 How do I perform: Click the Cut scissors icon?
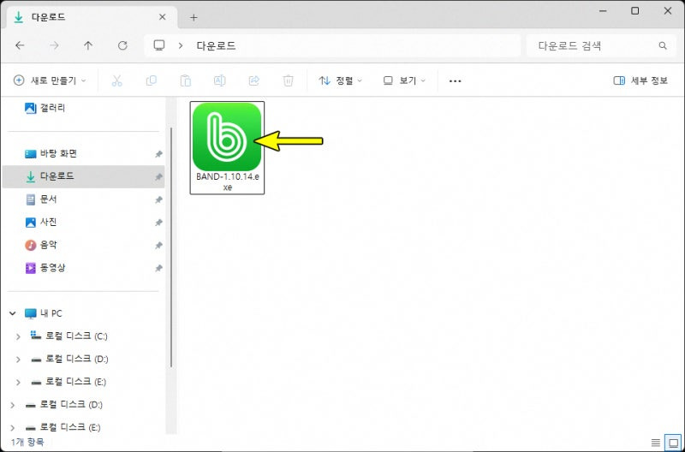click(x=116, y=80)
